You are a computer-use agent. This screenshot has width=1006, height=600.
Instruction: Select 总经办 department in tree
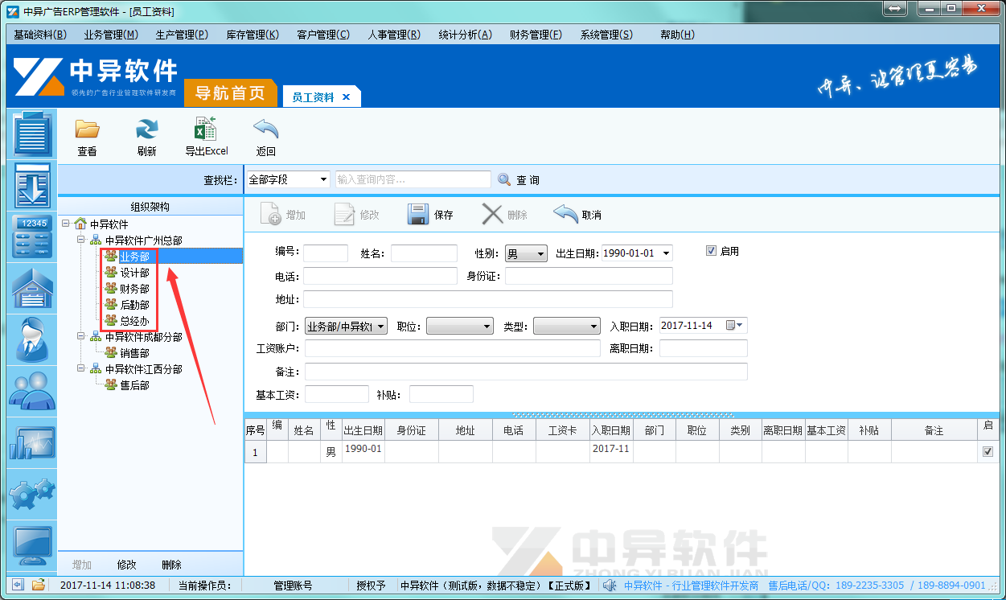(x=134, y=321)
